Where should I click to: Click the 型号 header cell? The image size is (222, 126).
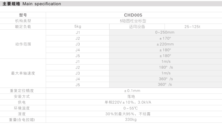[x=23, y=15]
